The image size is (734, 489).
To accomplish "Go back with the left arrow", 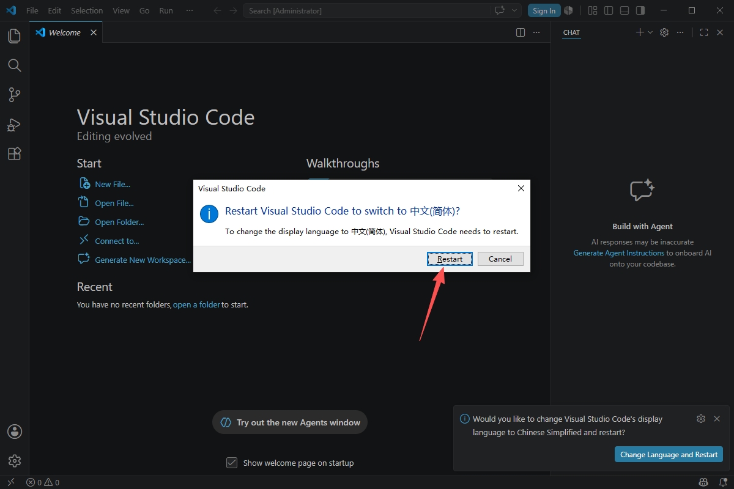I will pos(217,10).
